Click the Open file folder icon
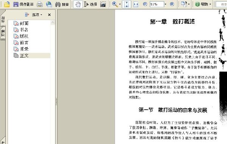 (x=7, y=4)
